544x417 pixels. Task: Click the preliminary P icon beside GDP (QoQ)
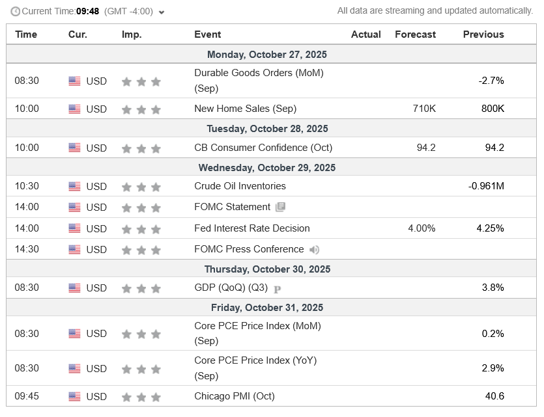tap(277, 289)
